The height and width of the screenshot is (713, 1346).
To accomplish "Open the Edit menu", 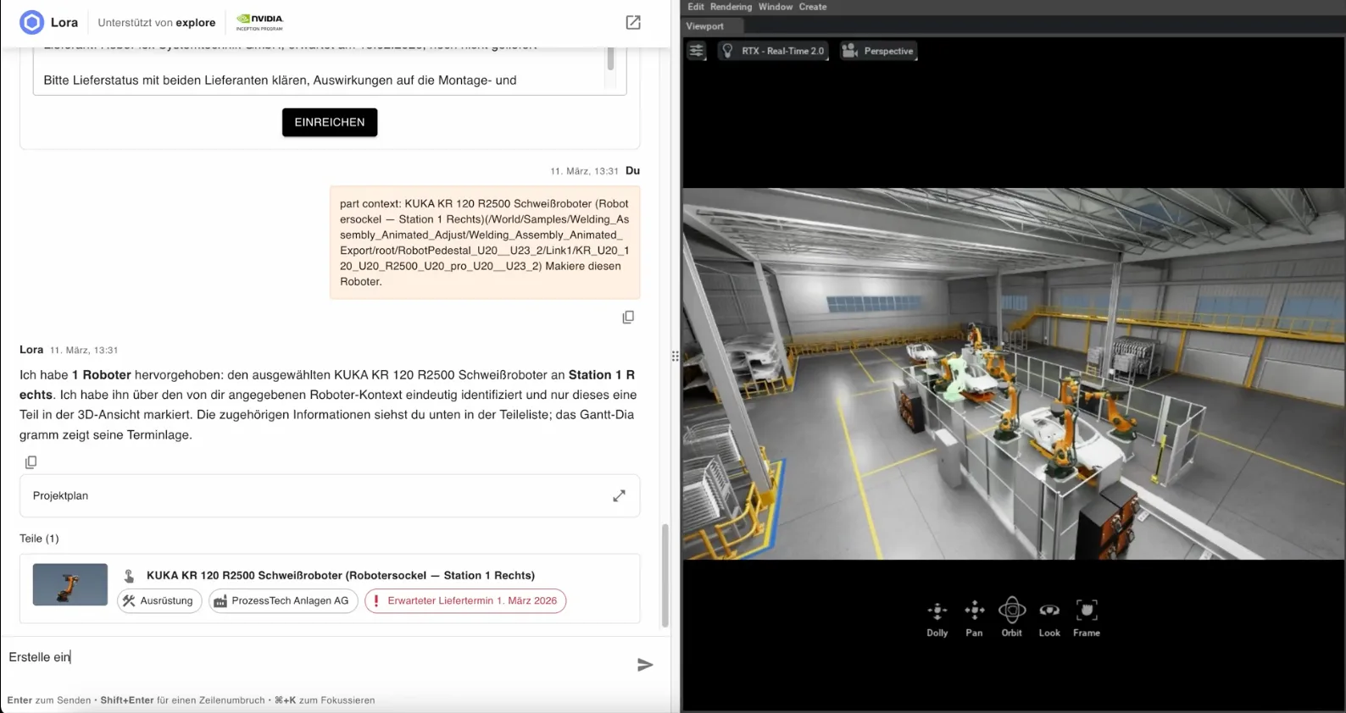I will pyautogui.click(x=696, y=7).
